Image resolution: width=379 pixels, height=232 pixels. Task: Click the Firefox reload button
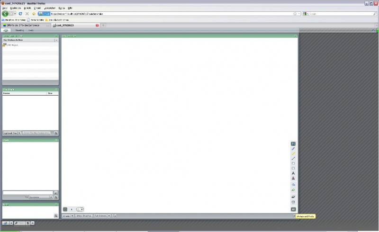(20, 14)
